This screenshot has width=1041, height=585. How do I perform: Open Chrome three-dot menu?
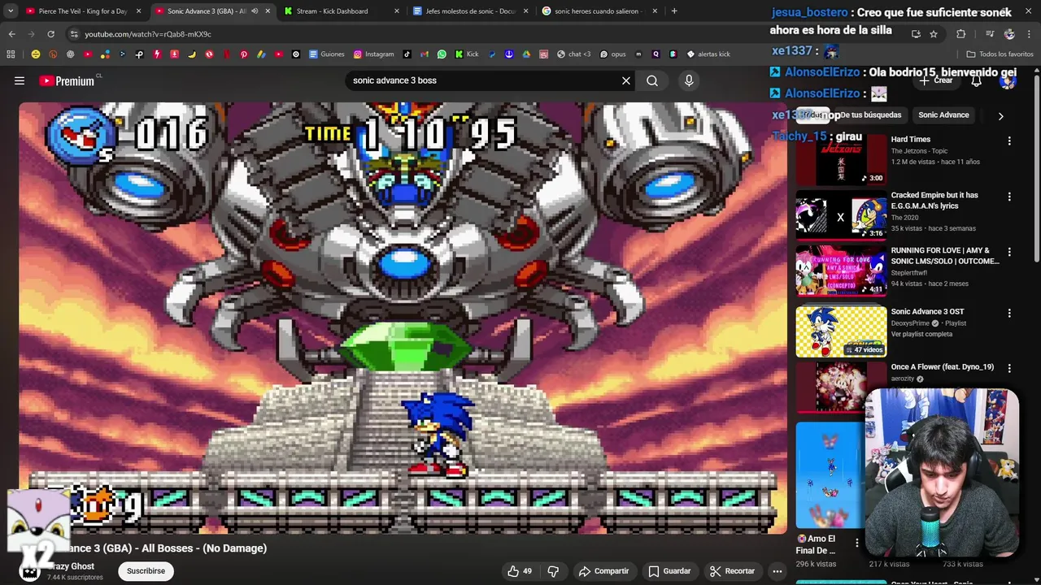(x=1030, y=34)
